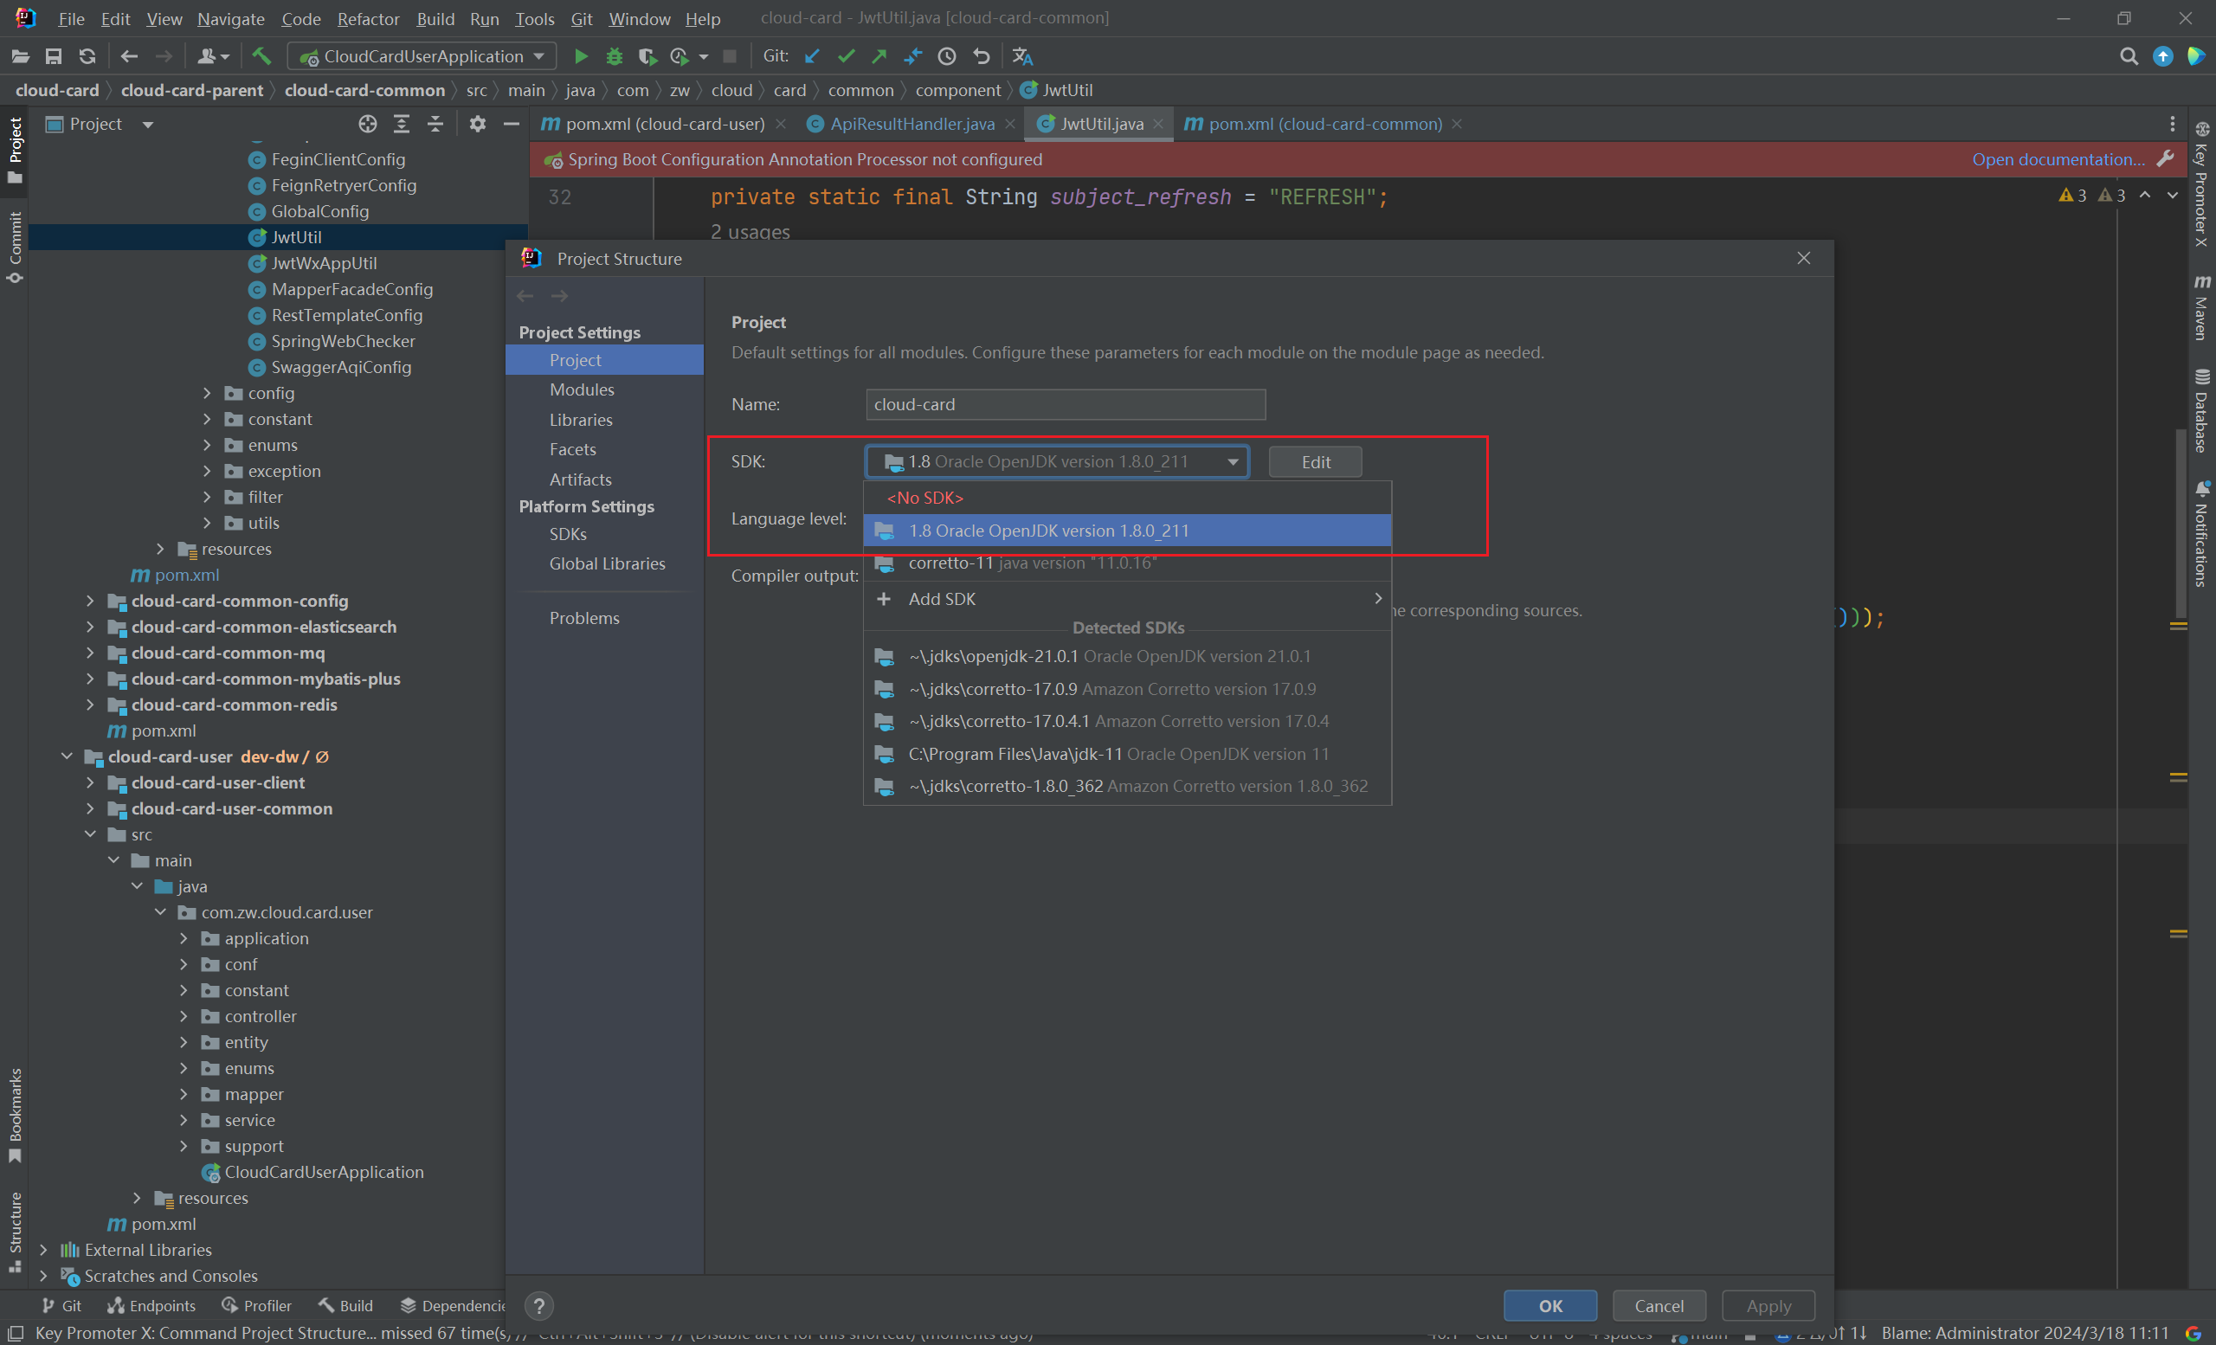Click Git update project arrow icon
The width and height of the screenshot is (2216, 1345).
pyautogui.click(x=812, y=56)
